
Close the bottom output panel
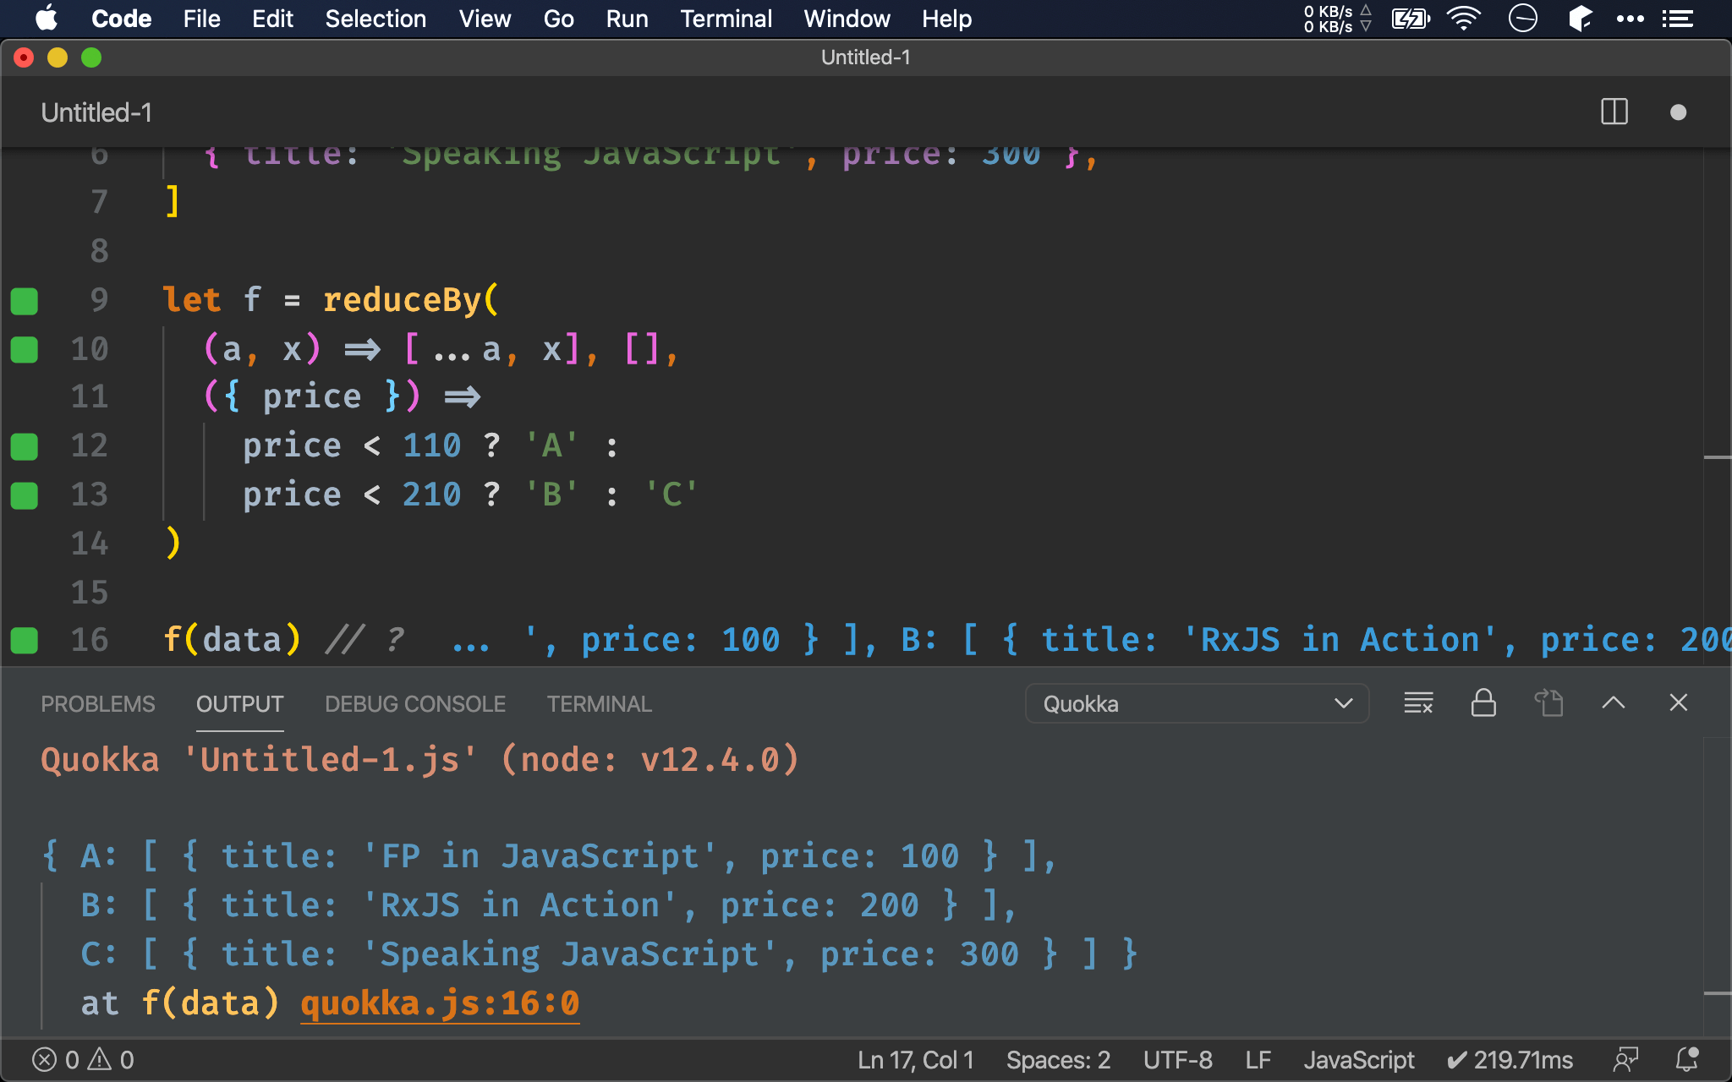coord(1679,703)
